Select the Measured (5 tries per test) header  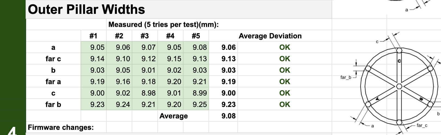[163, 24]
